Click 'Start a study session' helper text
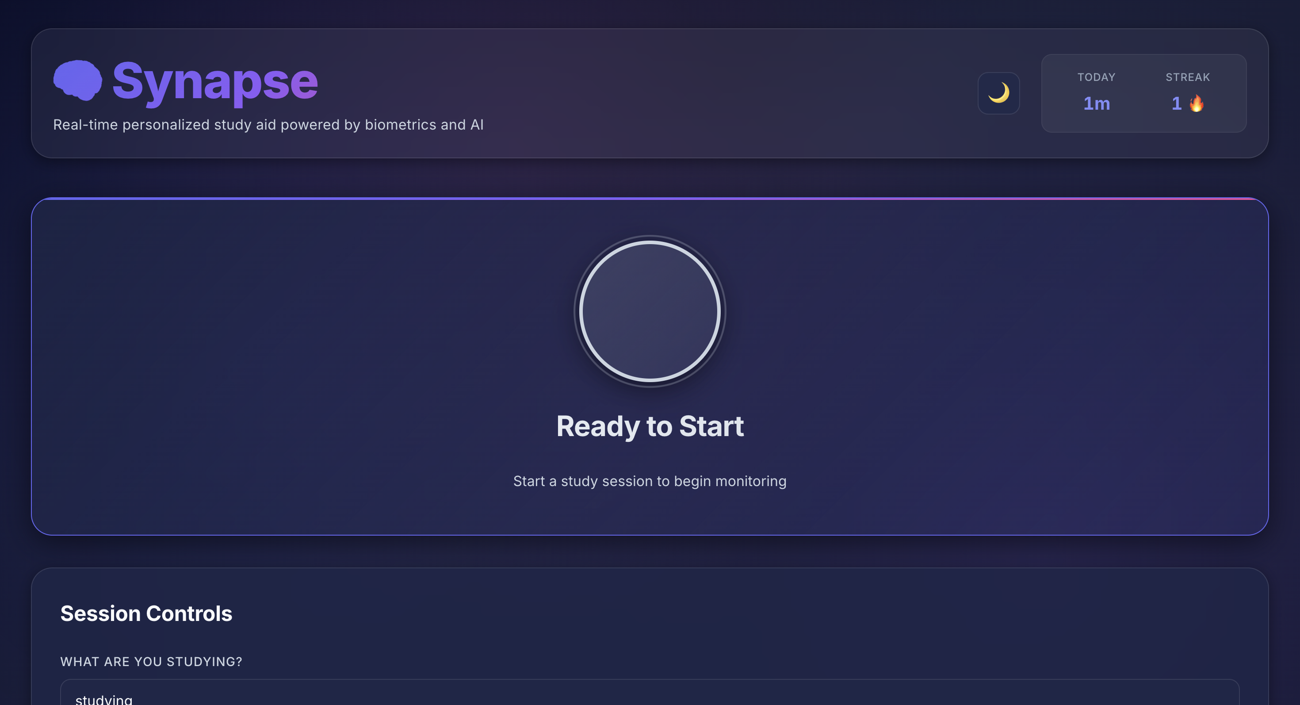This screenshot has width=1300, height=705. (650, 481)
